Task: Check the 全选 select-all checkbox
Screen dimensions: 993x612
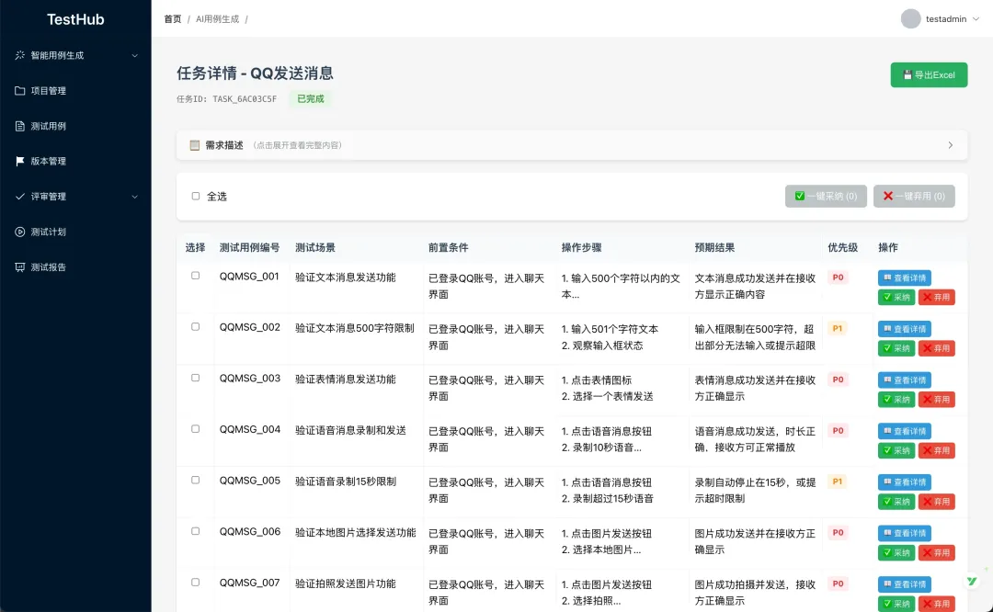Action: pos(196,196)
